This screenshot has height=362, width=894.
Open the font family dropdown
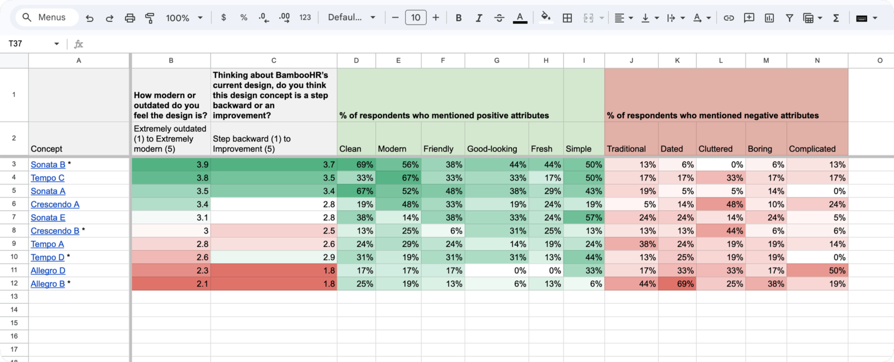(352, 17)
